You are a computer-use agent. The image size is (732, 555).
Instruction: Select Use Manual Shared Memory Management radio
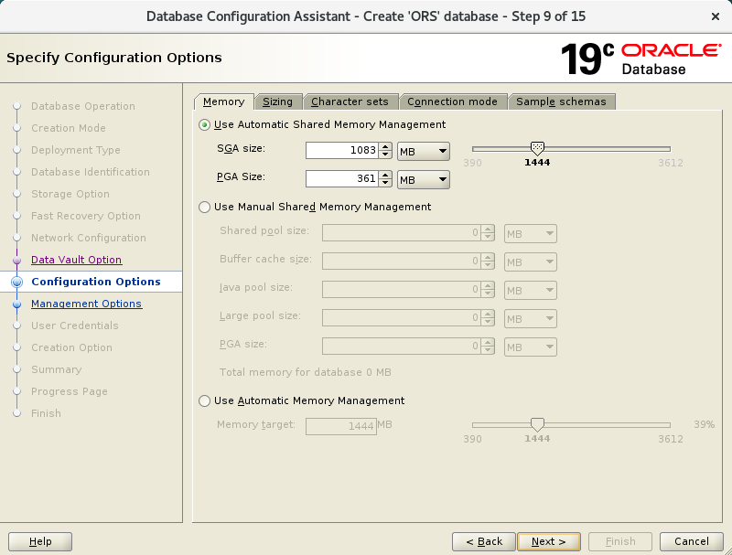[x=204, y=207]
